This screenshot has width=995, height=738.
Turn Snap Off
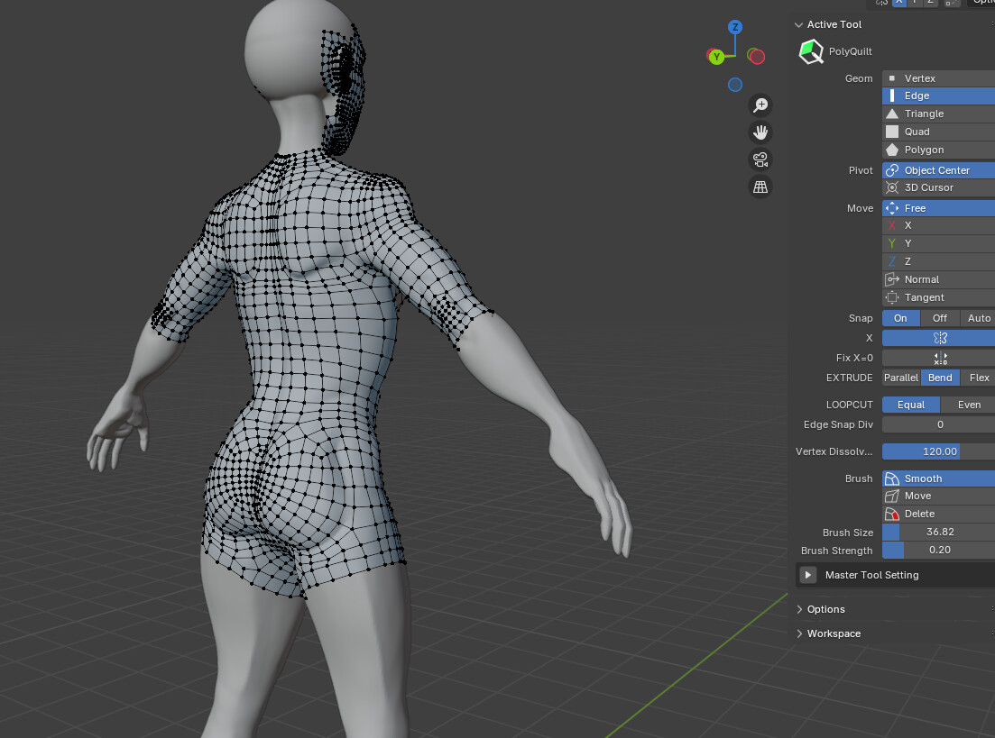[x=940, y=318]
